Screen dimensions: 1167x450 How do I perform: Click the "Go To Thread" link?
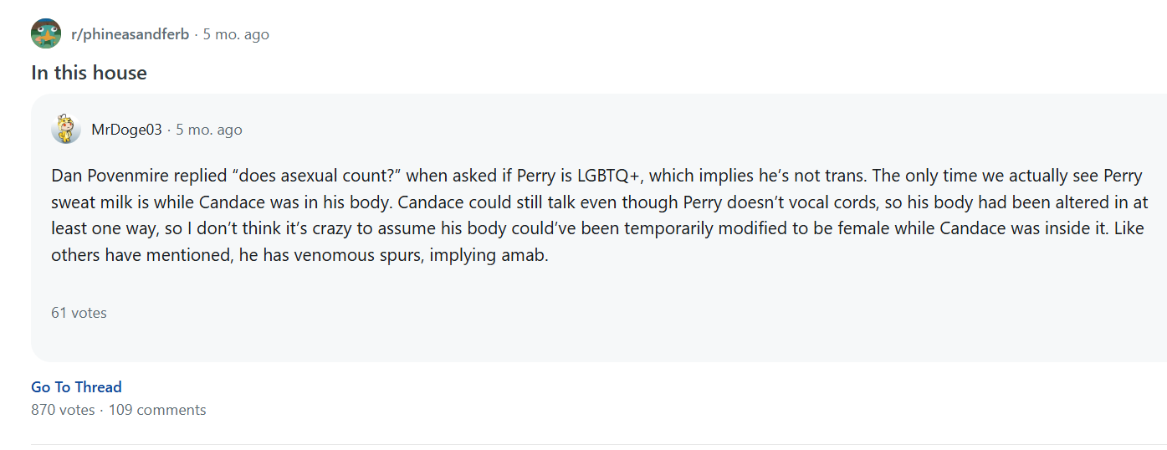pyautogui.click(x=76, y=387)
